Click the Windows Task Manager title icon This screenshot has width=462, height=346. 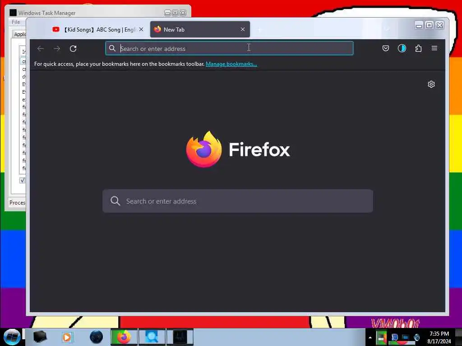pos(13,13)
